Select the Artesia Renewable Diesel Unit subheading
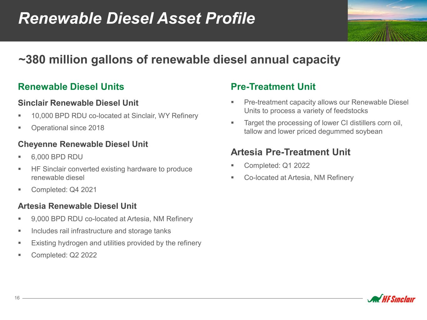Image resolution: width=427 pixels, height=320 pixels. (x=77, y=206)
